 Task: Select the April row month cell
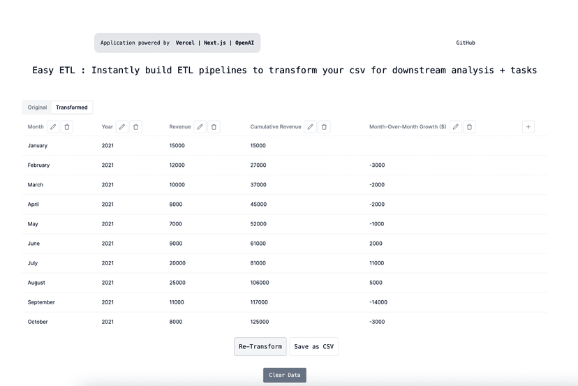point(34,205)
